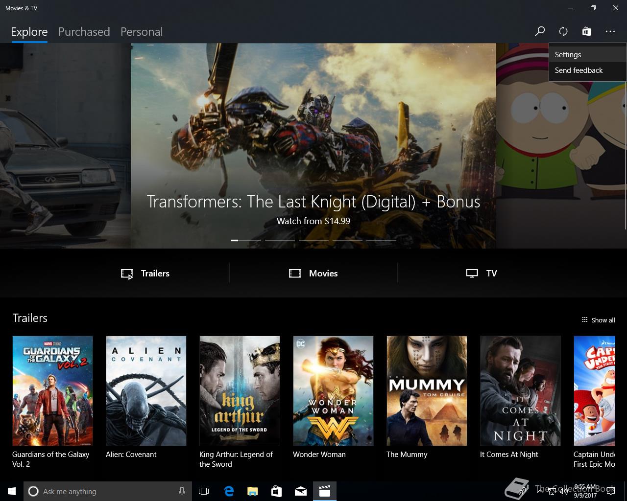Click the Cortana microphone icon
Image resolution: width=627 pixels, height=501 pixels.
(x=182, y=491)
